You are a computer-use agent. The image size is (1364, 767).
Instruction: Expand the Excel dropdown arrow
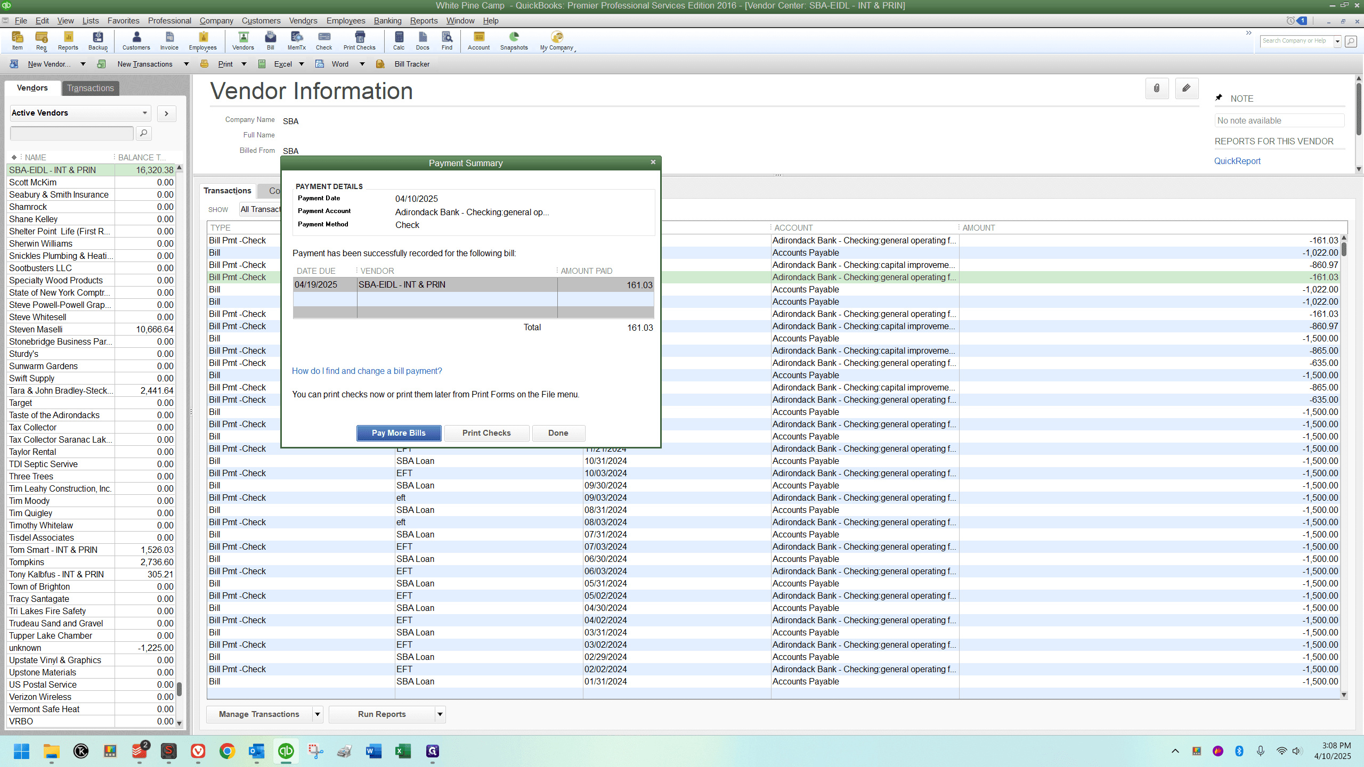click(x=302, y=64)
